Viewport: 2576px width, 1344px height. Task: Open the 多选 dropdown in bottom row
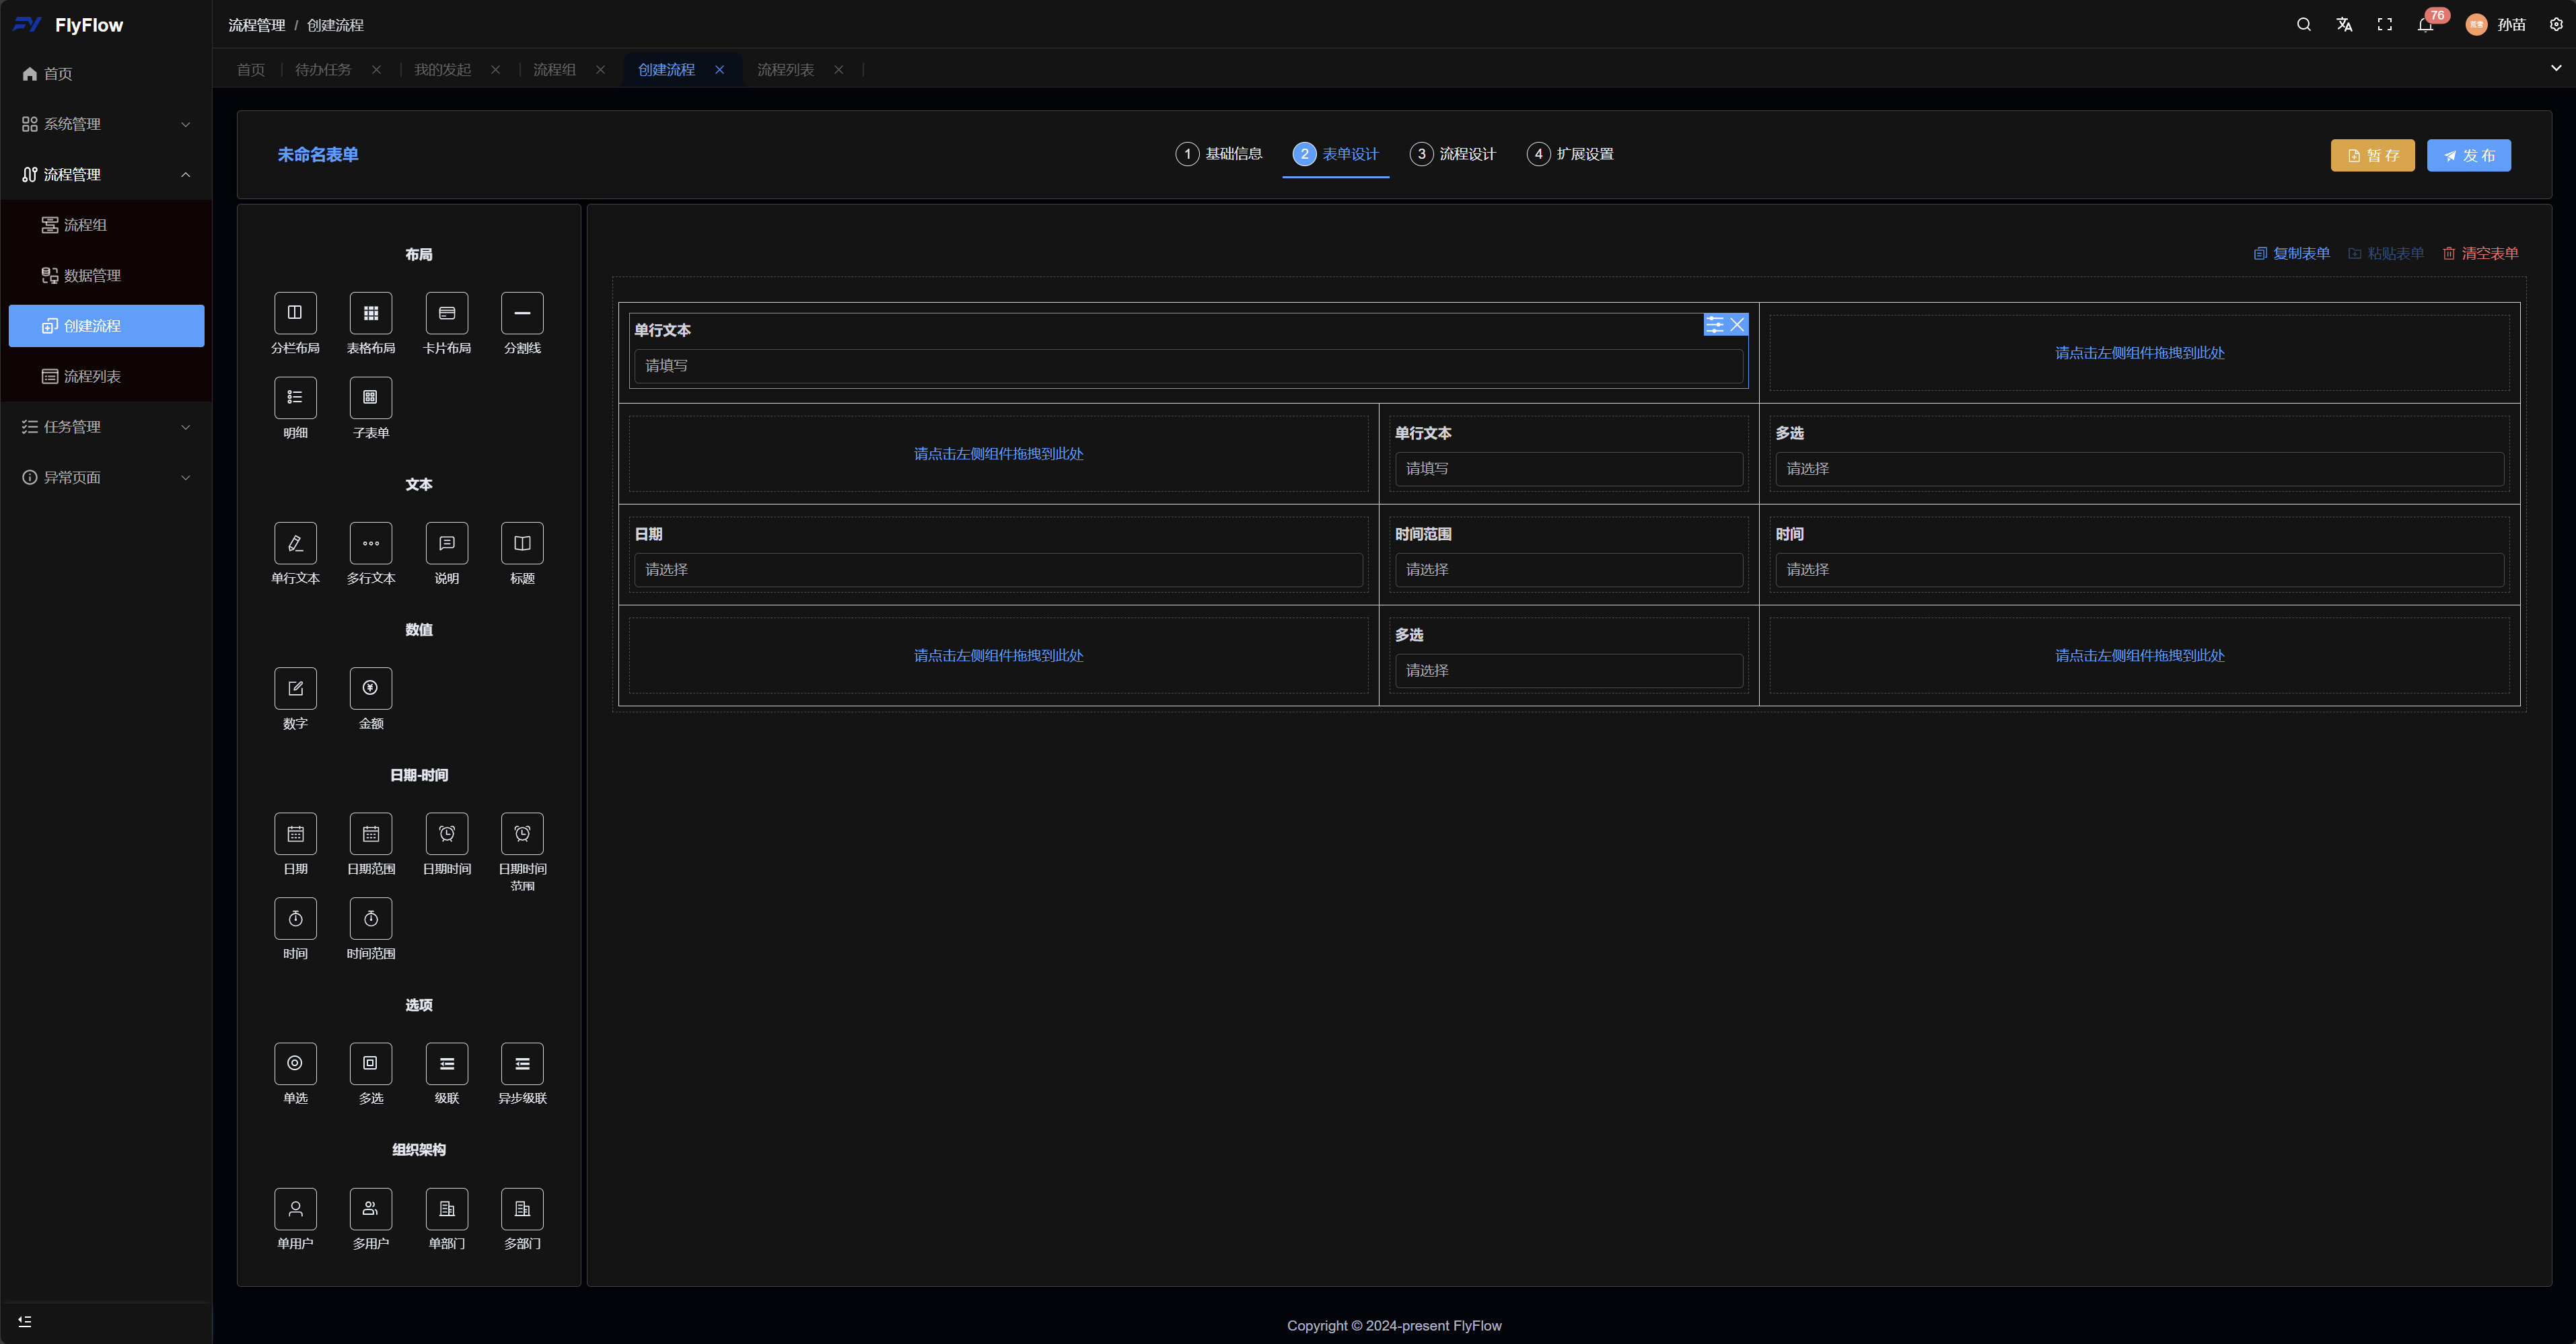pyautogui.click(x=1569, y=671)
